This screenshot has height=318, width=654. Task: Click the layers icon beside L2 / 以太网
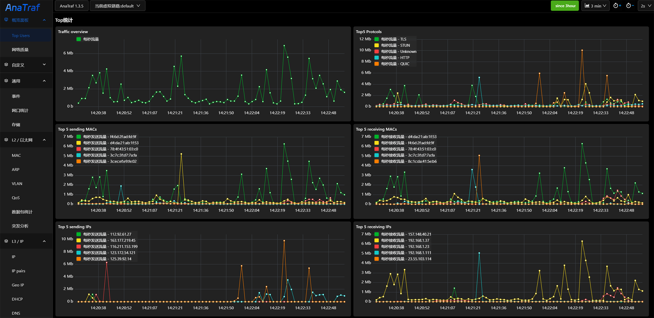[x=6, y=140]
